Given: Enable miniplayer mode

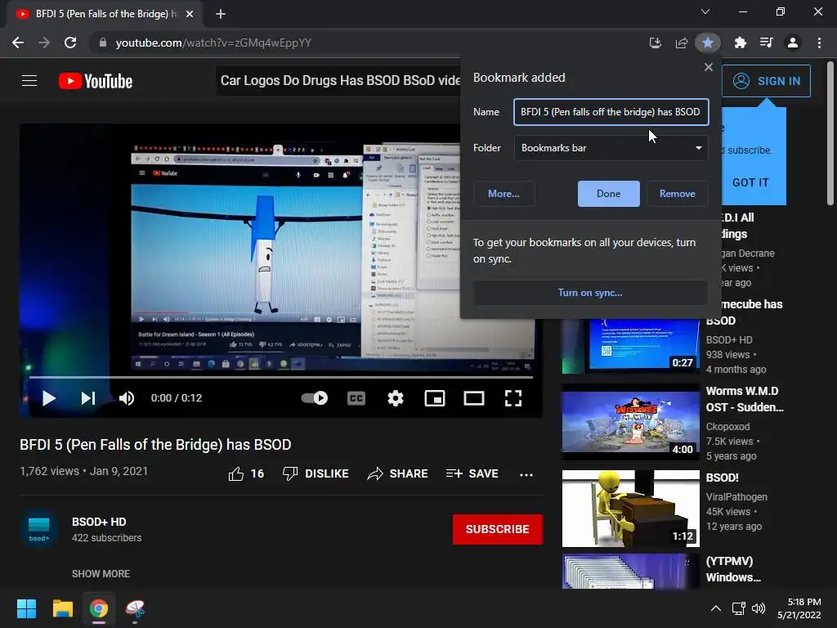Looking at the screenshot, I should coord(435,398).
